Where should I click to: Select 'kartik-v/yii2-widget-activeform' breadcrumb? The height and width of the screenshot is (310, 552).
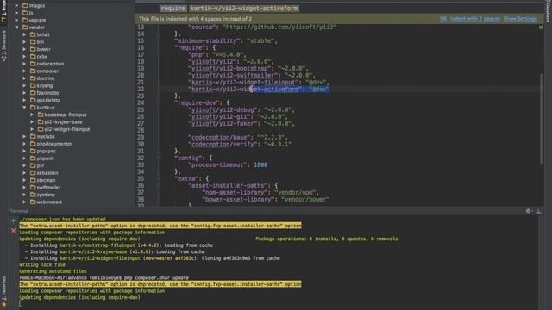tap(244, 9)
